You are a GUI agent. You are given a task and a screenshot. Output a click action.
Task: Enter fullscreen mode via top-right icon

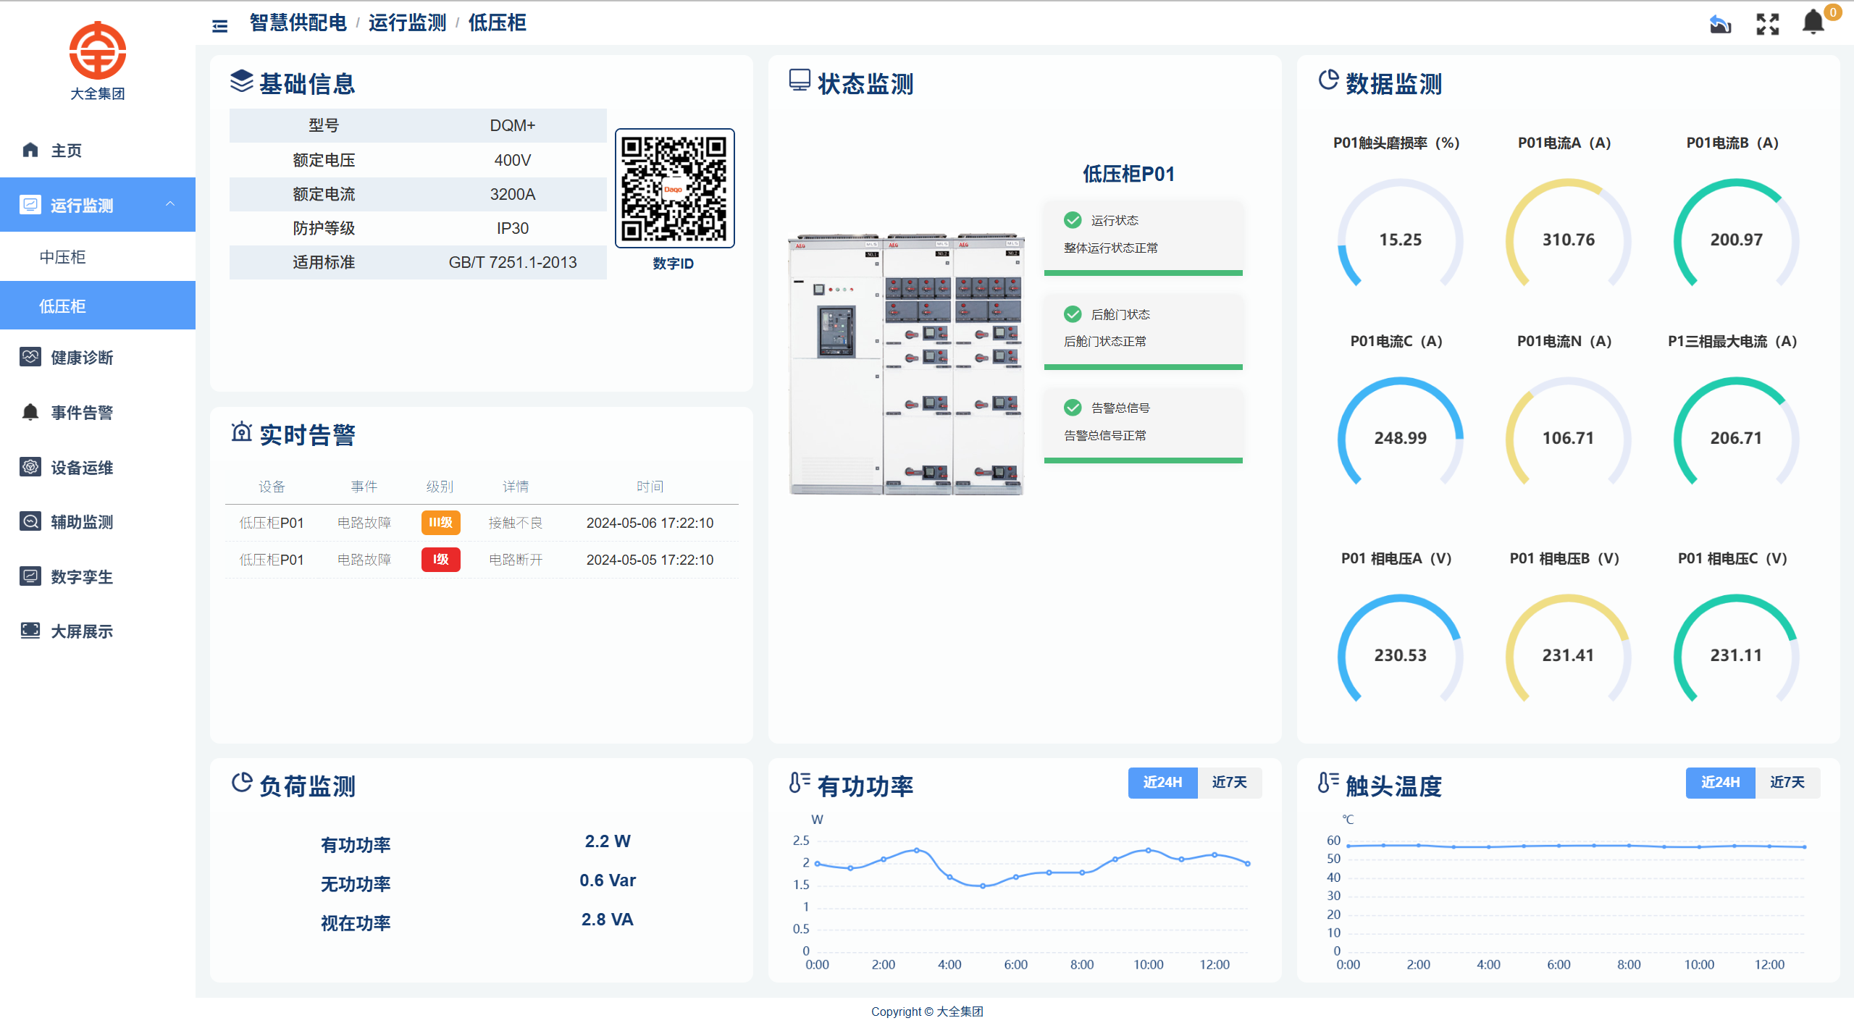pos(1767,23)
